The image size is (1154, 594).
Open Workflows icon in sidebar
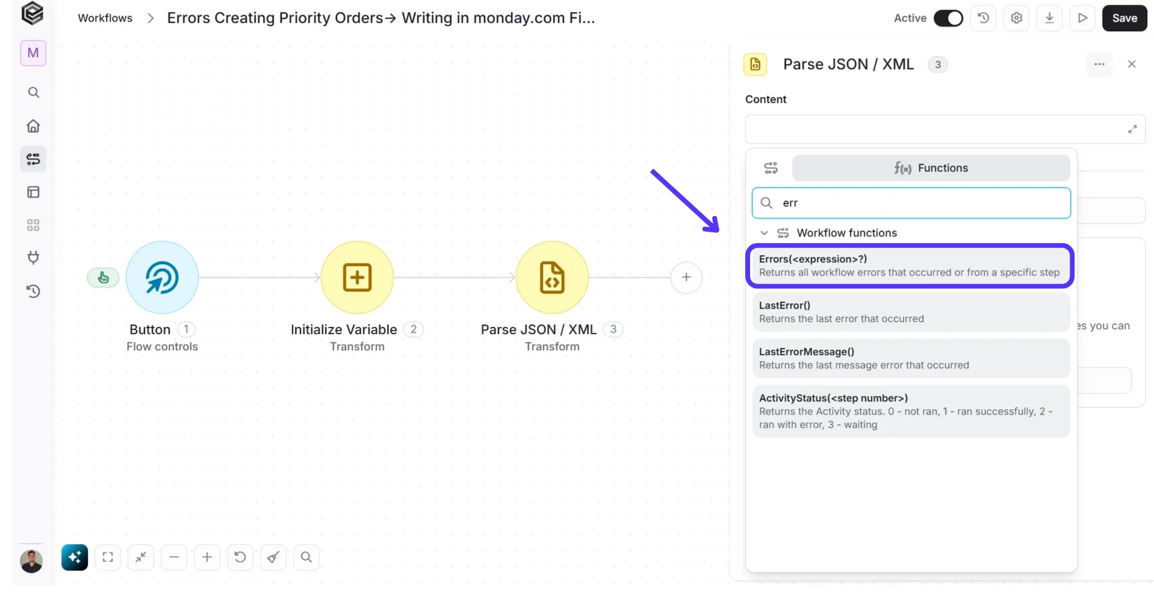tap(33, 159)
